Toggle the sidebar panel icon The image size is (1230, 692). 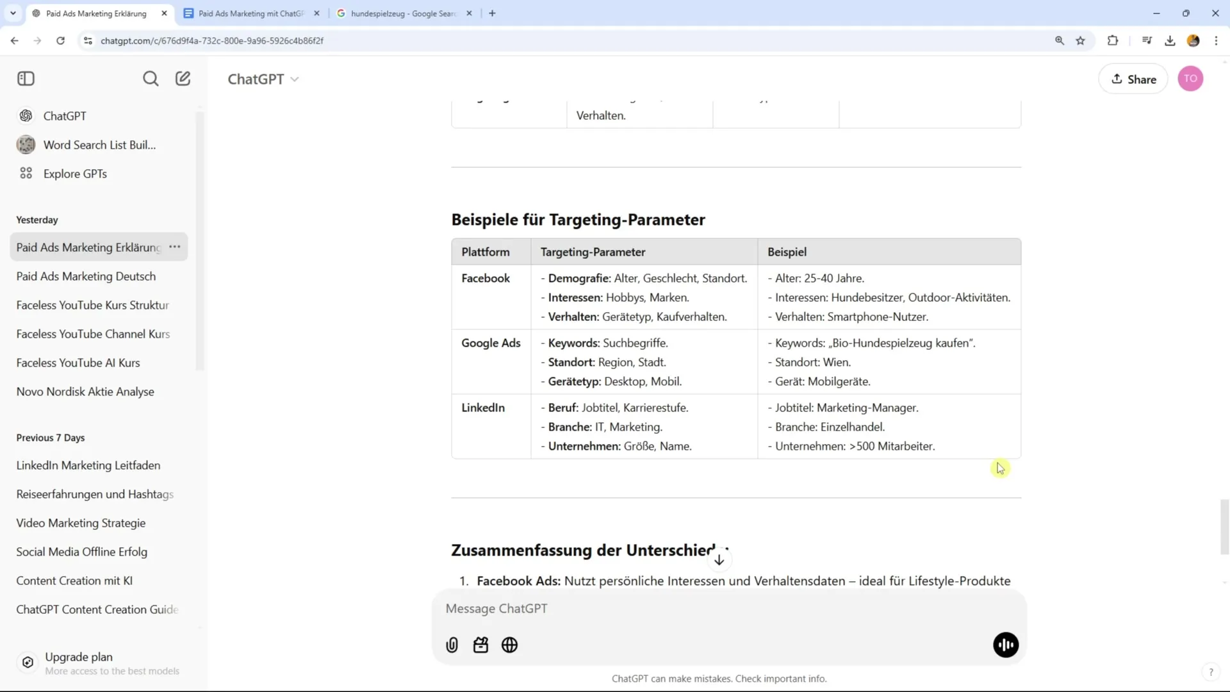pyautogui.click(x=26, y=79)
